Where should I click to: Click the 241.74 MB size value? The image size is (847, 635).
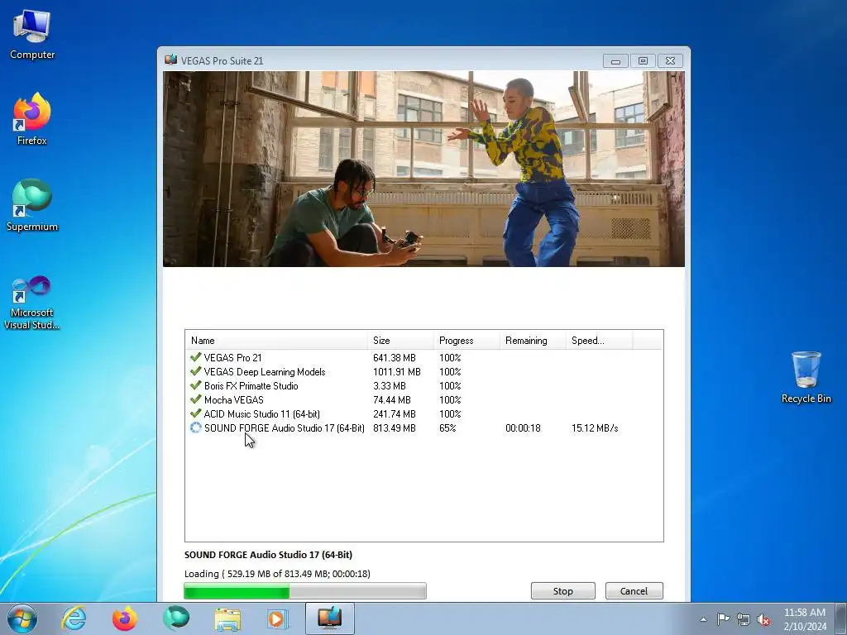click(x=395, y=413)
